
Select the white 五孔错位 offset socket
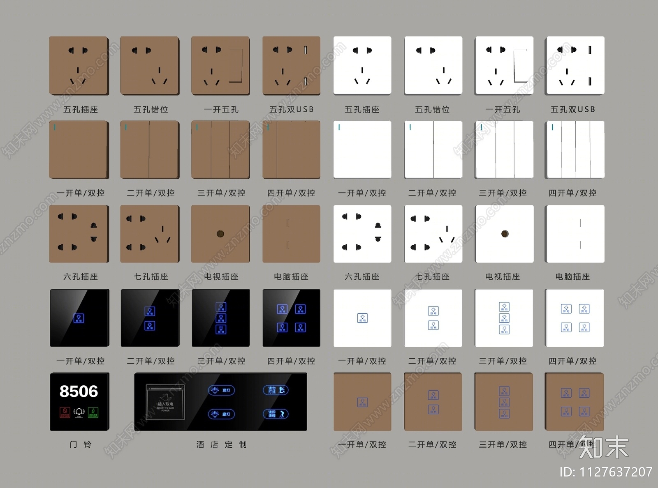click(x=433, y=66)
